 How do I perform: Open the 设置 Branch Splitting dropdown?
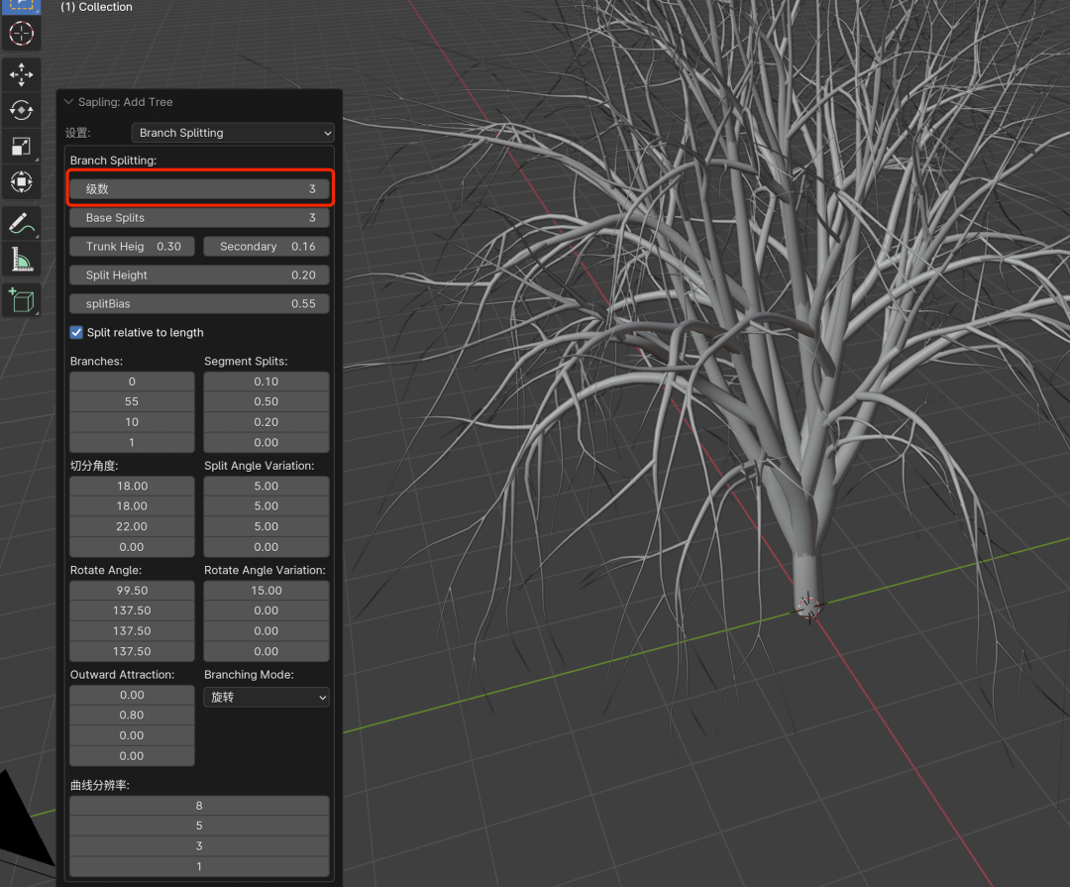233,133
